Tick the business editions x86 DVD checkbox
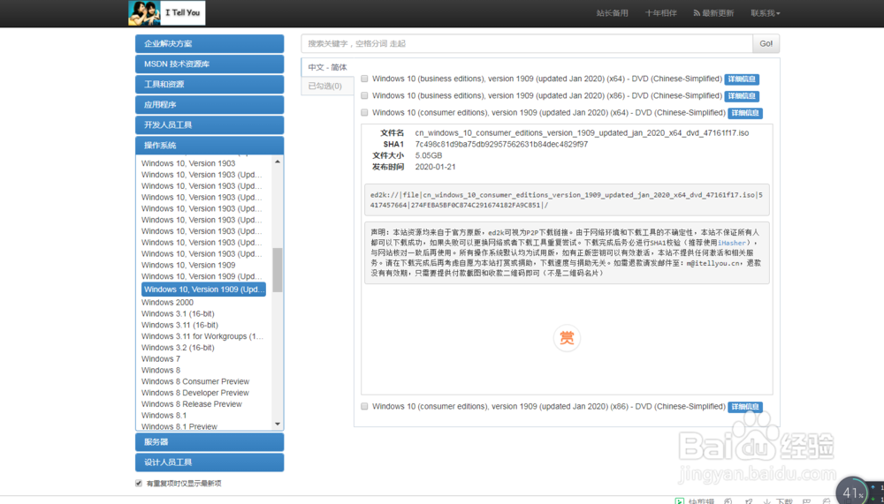Image resolution: width=884 pixels, height=504 pixels. [364, 95]
